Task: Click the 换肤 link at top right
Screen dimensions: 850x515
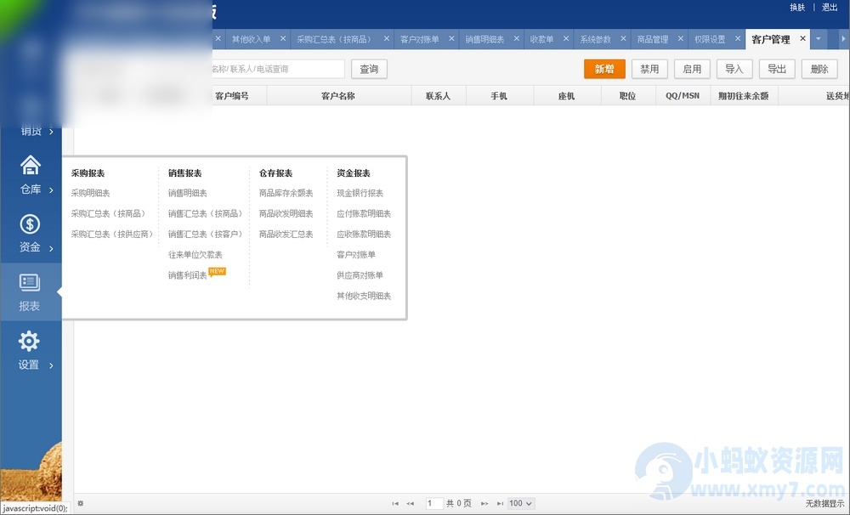Action: (796, 7)
